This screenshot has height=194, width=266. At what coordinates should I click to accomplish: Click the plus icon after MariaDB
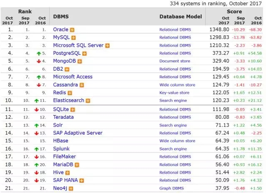pyautogui.click(x=77, y=165)
